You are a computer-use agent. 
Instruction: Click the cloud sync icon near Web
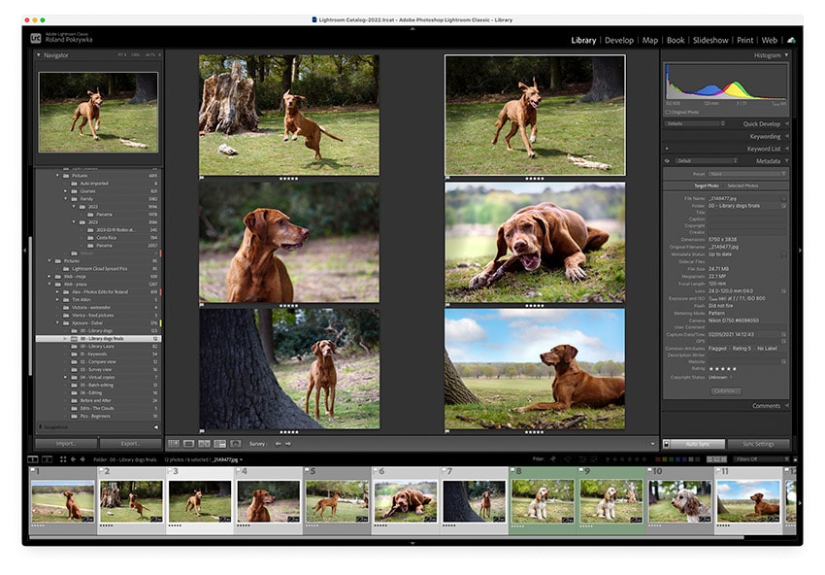point(791,41)
